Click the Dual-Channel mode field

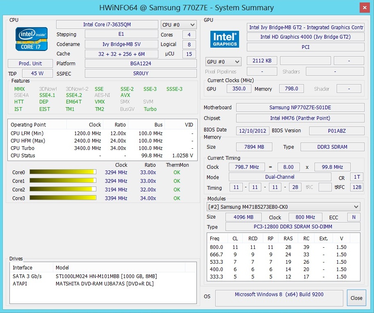(280, 177)
